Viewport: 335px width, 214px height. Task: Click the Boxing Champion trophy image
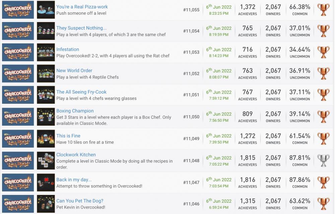point(46,117)
